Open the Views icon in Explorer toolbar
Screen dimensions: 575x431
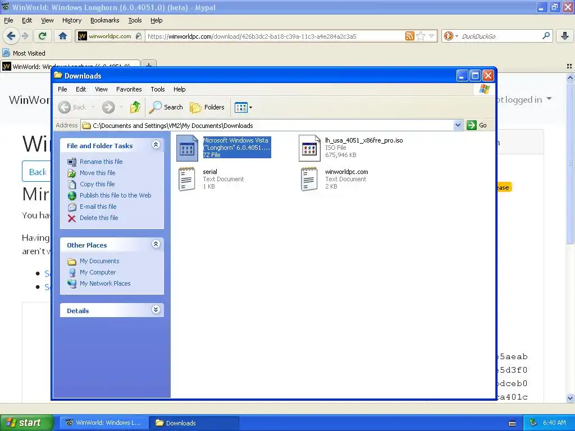pos(241,107)
